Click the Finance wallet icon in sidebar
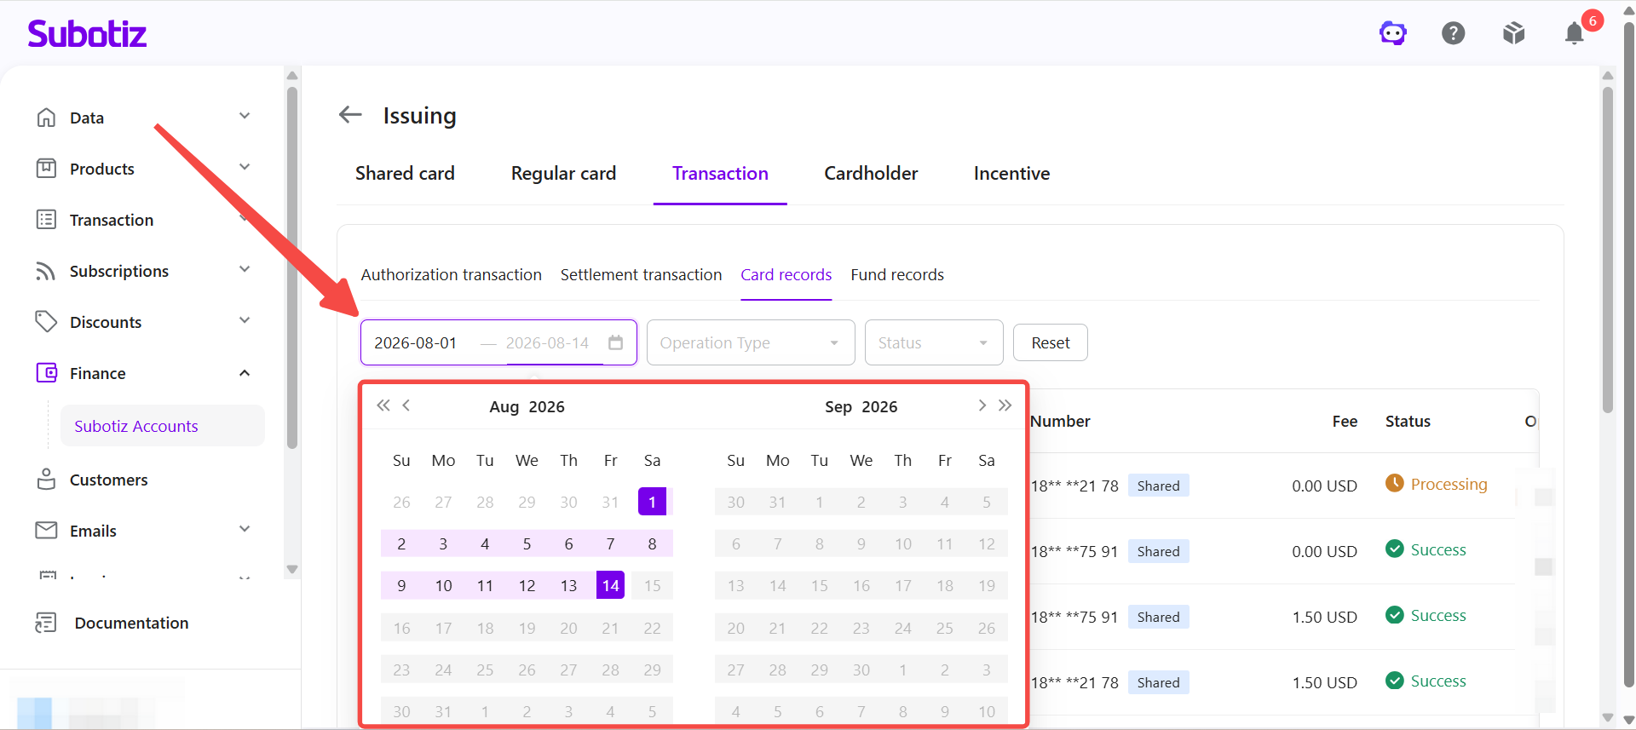The image size is (1636, 730). point(46,373)
